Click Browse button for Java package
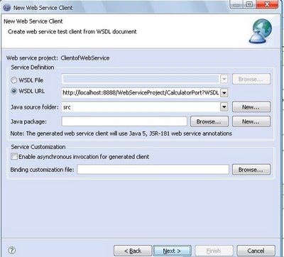 pyautogui.click(x=209, y=121)
